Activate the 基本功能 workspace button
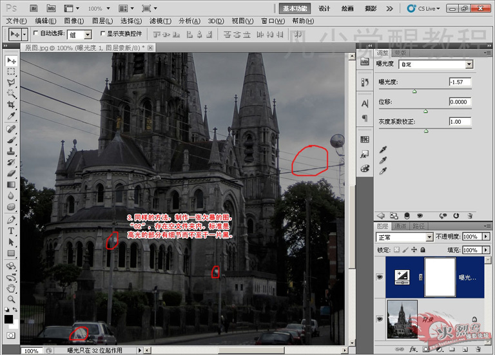Viewport: 495px width, 355px height. (295, 8)
